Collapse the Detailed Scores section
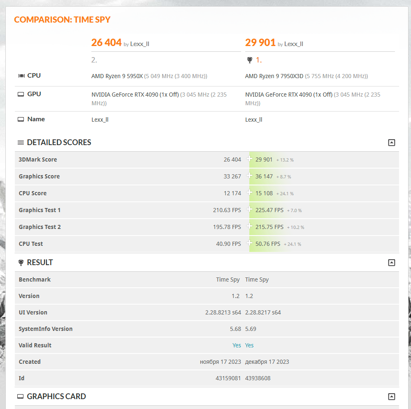Image resolution: width=411 pixels, height=409 pixels. pyautogui.click(x=391, y=143)
